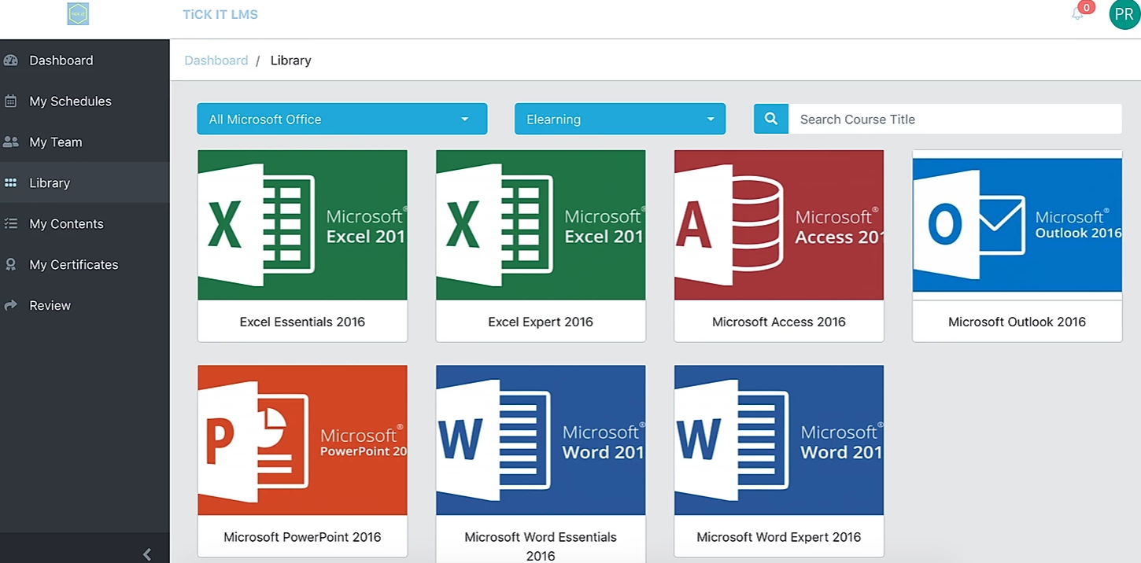Navigate to Dashboard via the breadcrumb

[x=216, y=60]
